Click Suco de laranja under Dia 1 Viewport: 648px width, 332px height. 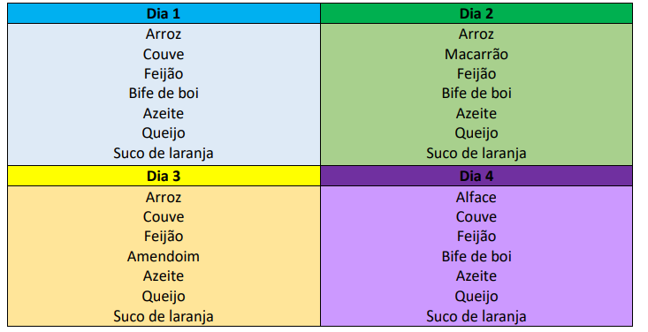click(164, 154)
